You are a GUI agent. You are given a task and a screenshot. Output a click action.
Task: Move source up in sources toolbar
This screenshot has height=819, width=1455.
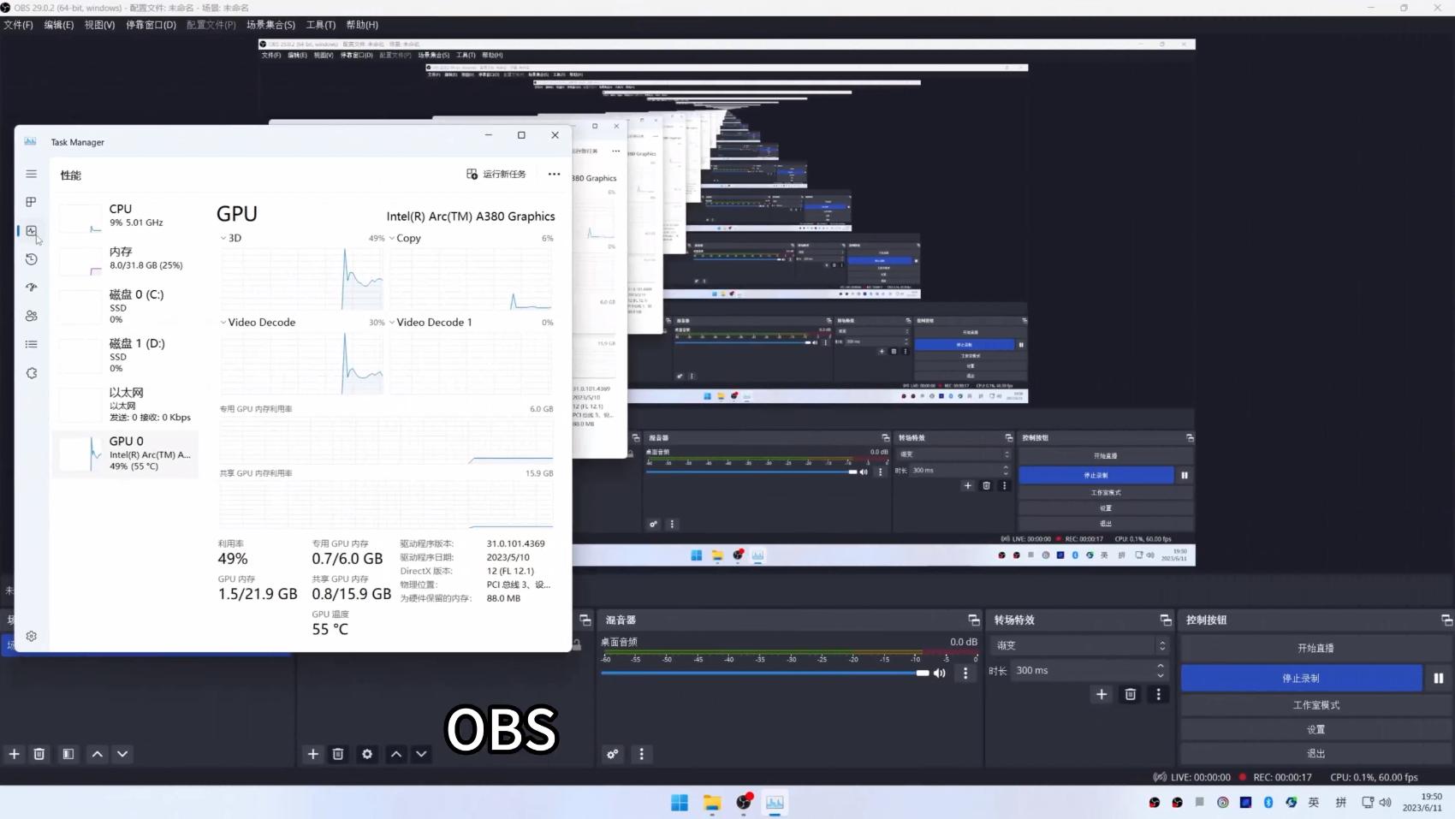coord(396,754)
